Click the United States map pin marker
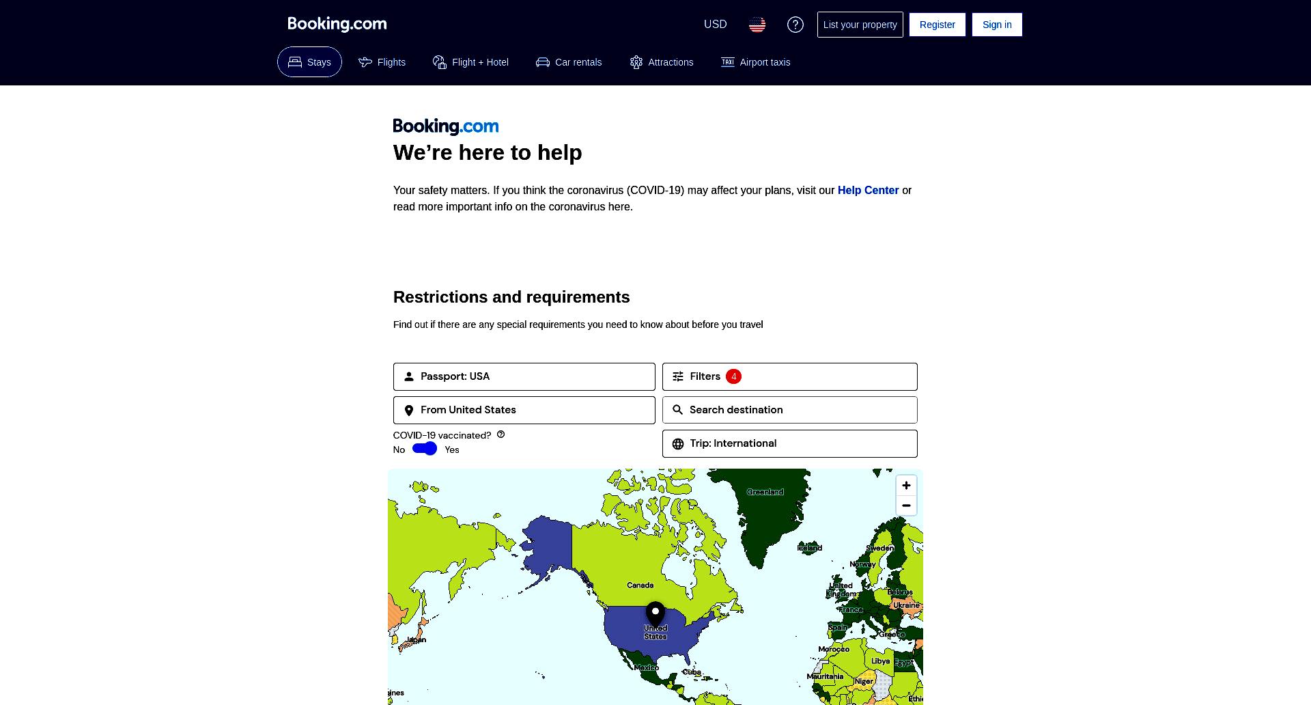The image size is (1311, 705). pyautogui.click(x=655, y=614)
